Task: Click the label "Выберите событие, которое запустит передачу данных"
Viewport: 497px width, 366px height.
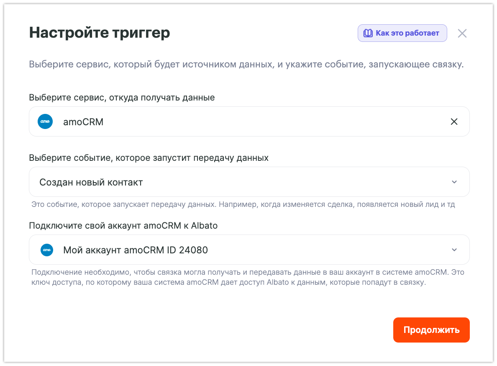Action: [149, 158]
